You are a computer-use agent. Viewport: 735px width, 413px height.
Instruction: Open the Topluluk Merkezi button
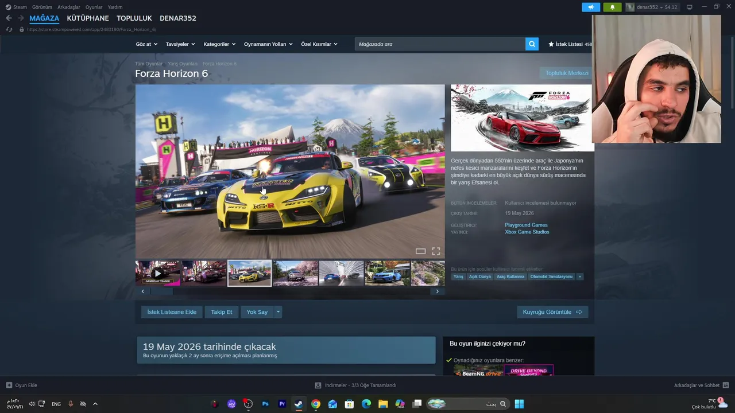(x=567, y=73)
